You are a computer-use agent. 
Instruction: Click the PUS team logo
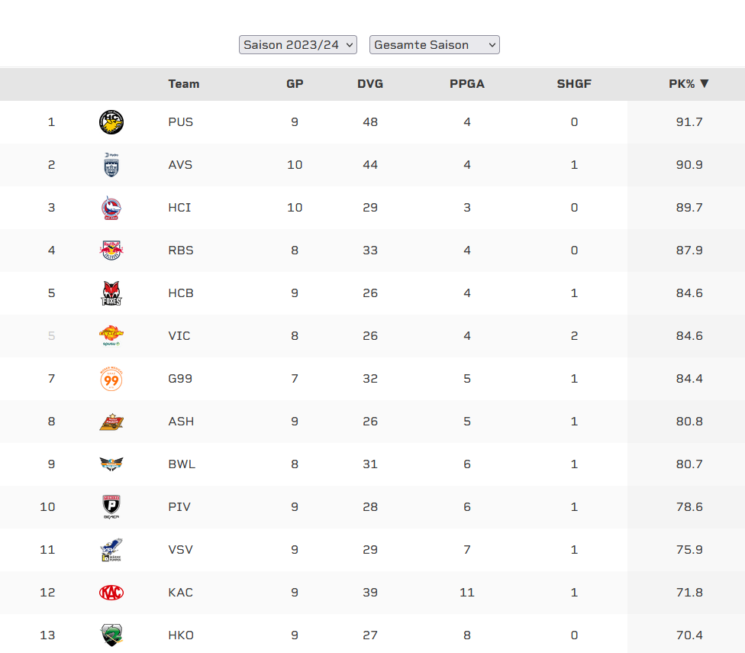111,122
